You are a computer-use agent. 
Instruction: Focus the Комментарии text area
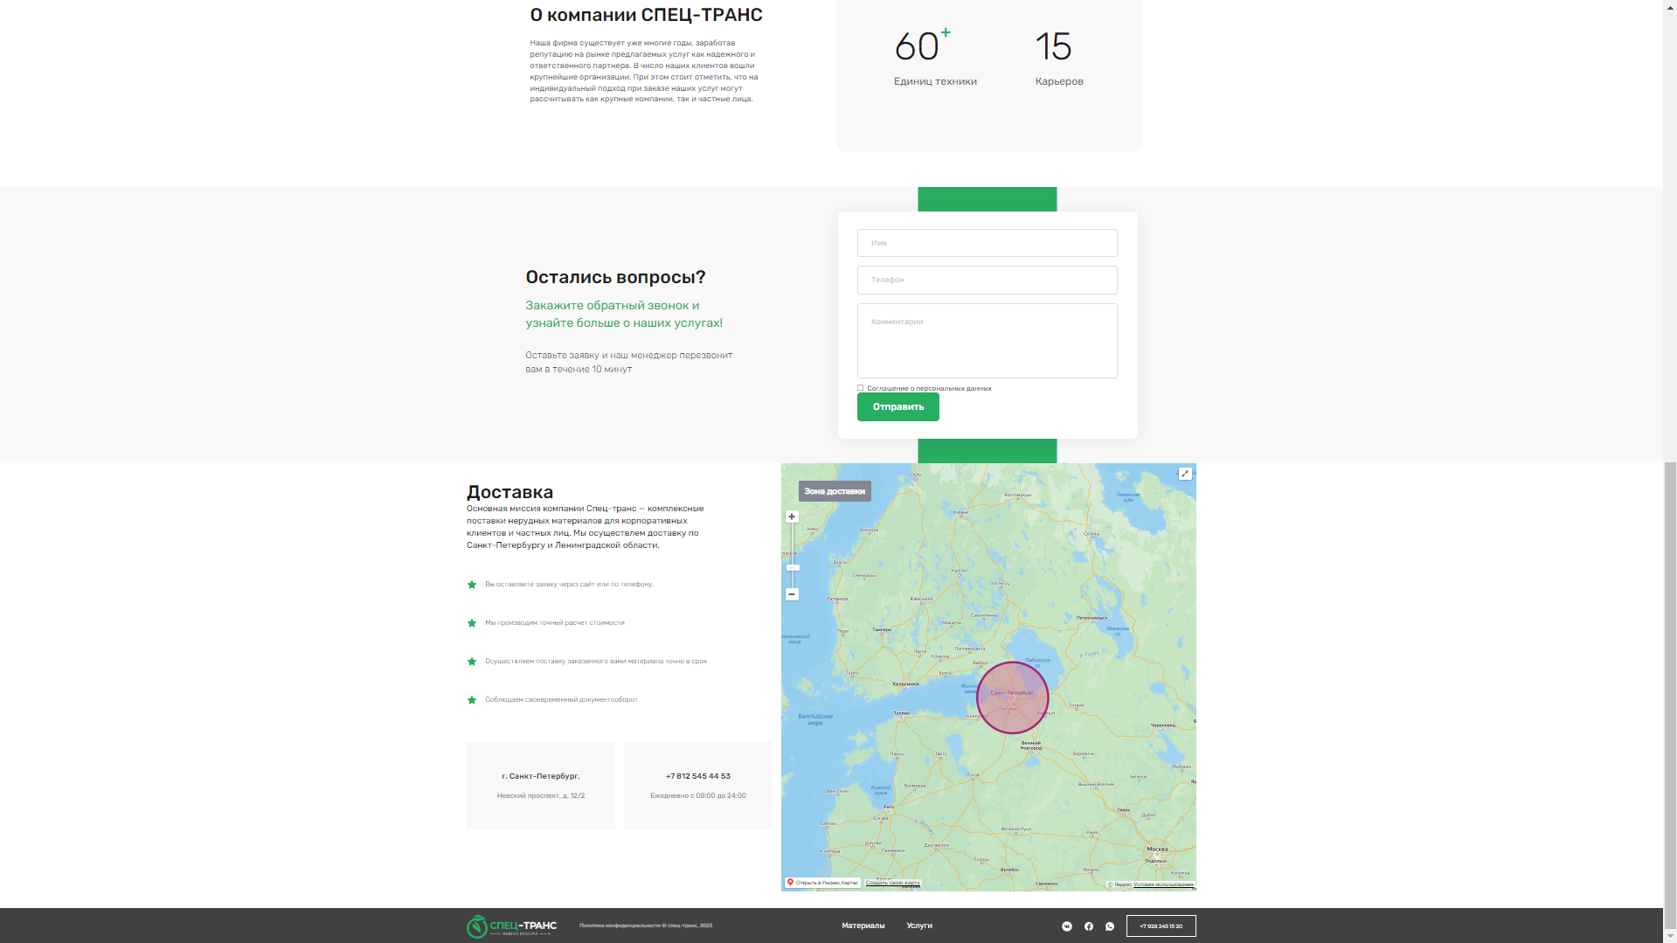(987, 341)
